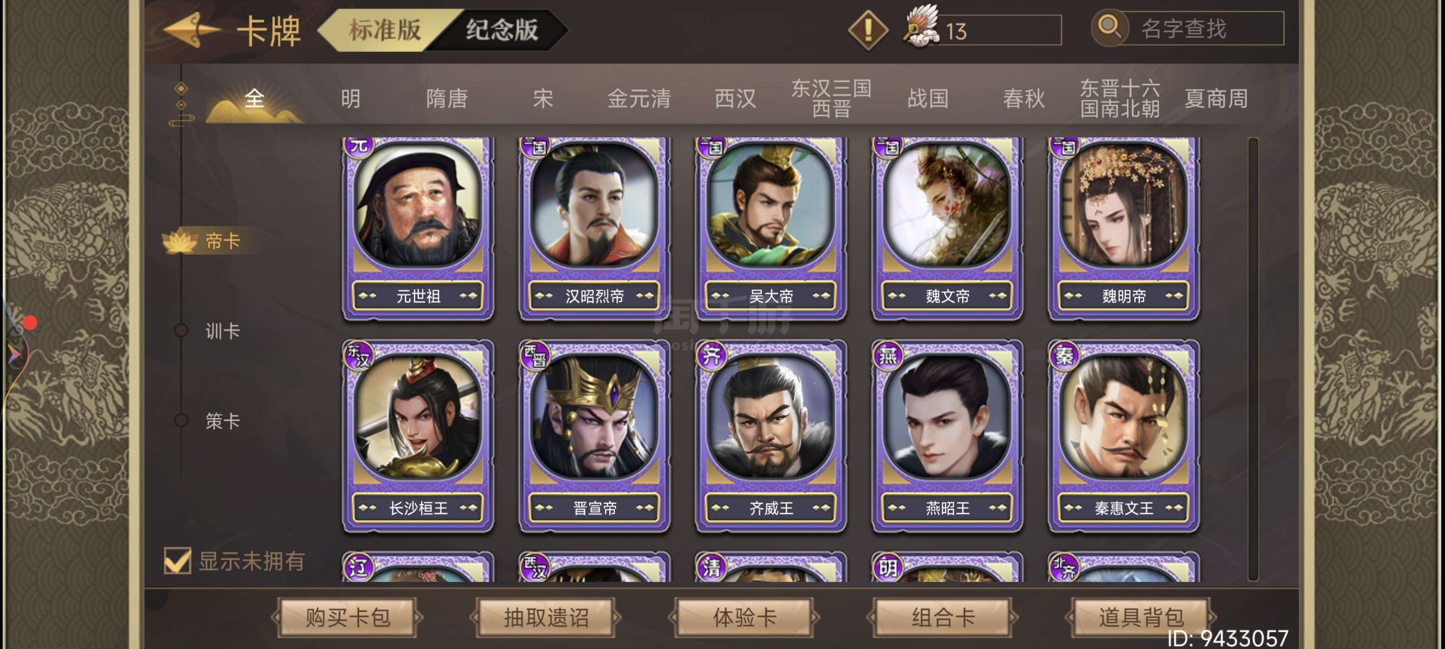
Task: Click the magnifier search icon
Action: click(1109, 27)
